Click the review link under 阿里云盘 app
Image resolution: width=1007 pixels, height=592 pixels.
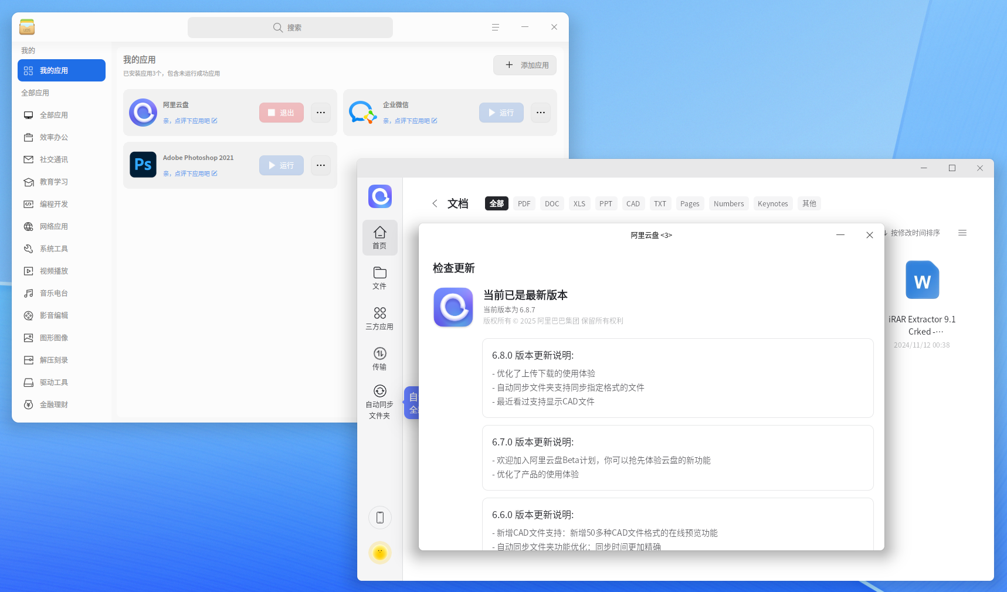(x=190, y=121)
